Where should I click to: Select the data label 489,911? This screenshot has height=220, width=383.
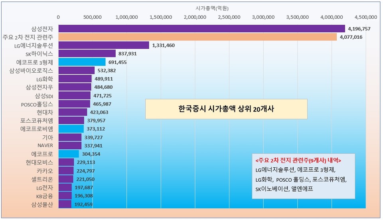click(x=104, y=79)
